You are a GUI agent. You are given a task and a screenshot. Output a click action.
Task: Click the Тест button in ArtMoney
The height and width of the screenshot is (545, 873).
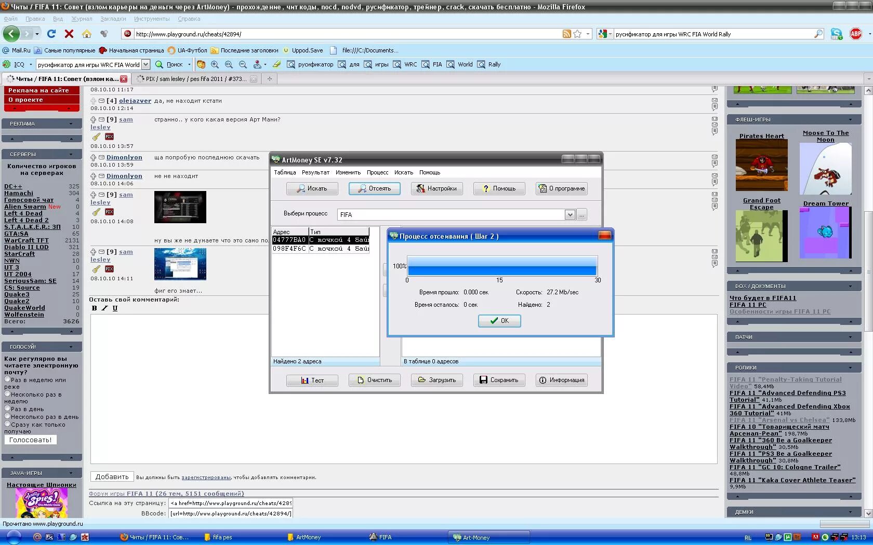[x=312, y=380]
